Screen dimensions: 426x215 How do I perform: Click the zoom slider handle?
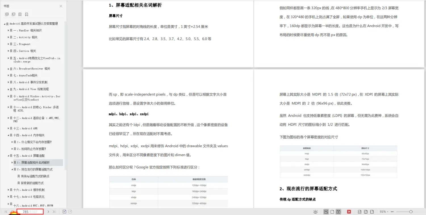click(x=411, y=212)
